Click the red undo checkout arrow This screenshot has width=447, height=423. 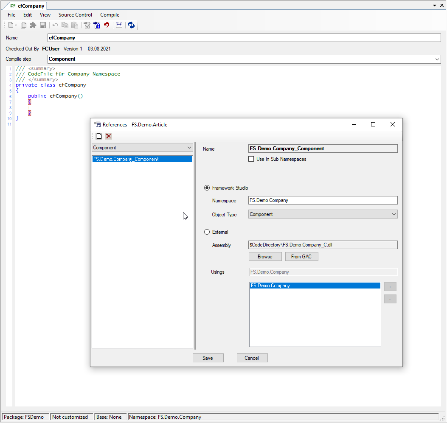coord(107,25)
